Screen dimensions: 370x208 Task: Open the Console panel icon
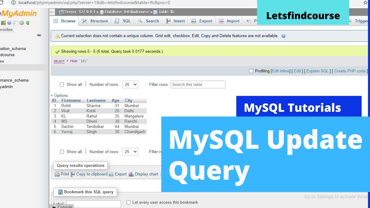(54, 207)
